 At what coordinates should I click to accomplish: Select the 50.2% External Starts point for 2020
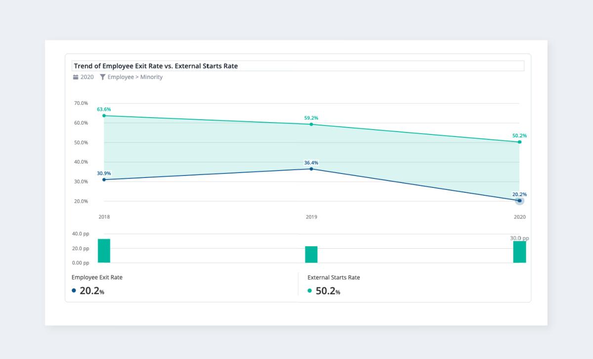tap(519, 142)
